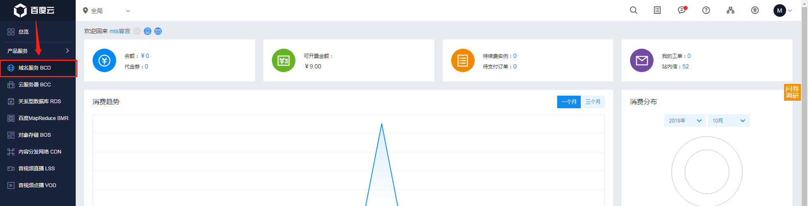The height and width of the screenshot is (206, 808).
Task: Click the location pin icon beside 全局
Action: click(x=85, y=10)
